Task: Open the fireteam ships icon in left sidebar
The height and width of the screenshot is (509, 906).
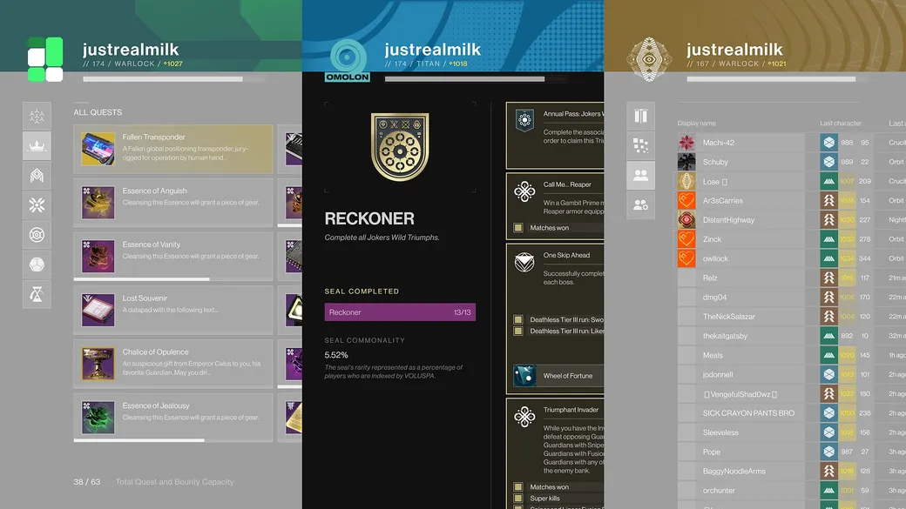Action: coord(37,116)
